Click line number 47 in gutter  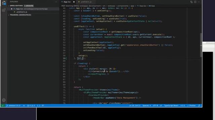pos(64,27)
